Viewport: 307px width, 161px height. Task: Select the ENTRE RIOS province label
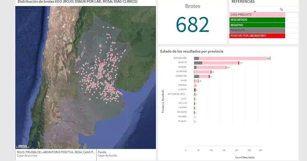coord(181,71)
